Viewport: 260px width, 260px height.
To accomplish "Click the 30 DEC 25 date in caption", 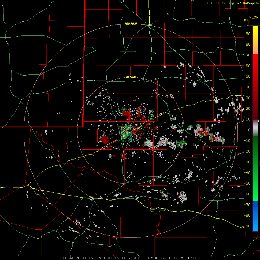I will tap(173, 258).
